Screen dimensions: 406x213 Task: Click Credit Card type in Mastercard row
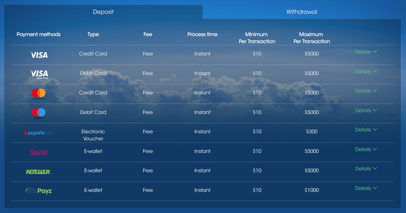[93, 93]
